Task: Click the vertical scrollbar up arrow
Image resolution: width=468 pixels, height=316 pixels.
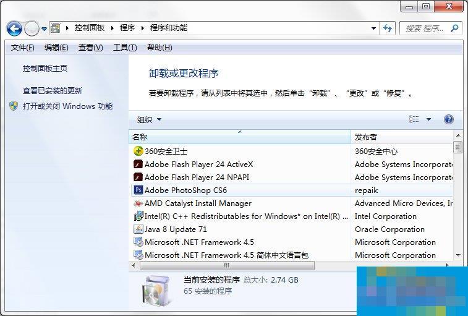Action: (x=458, y=135)
